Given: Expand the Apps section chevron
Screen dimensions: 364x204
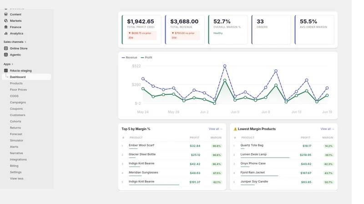Looking at the screenshot, I should [12, 64].
